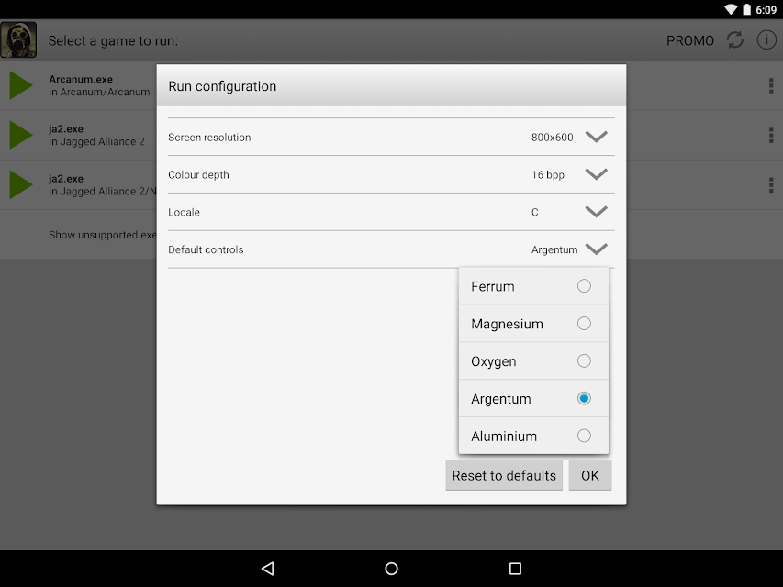Image resolution: width=783 pixels, height=587 pixels.
Task: Expand the Locale dropdown
Action: tap(597, 212)
